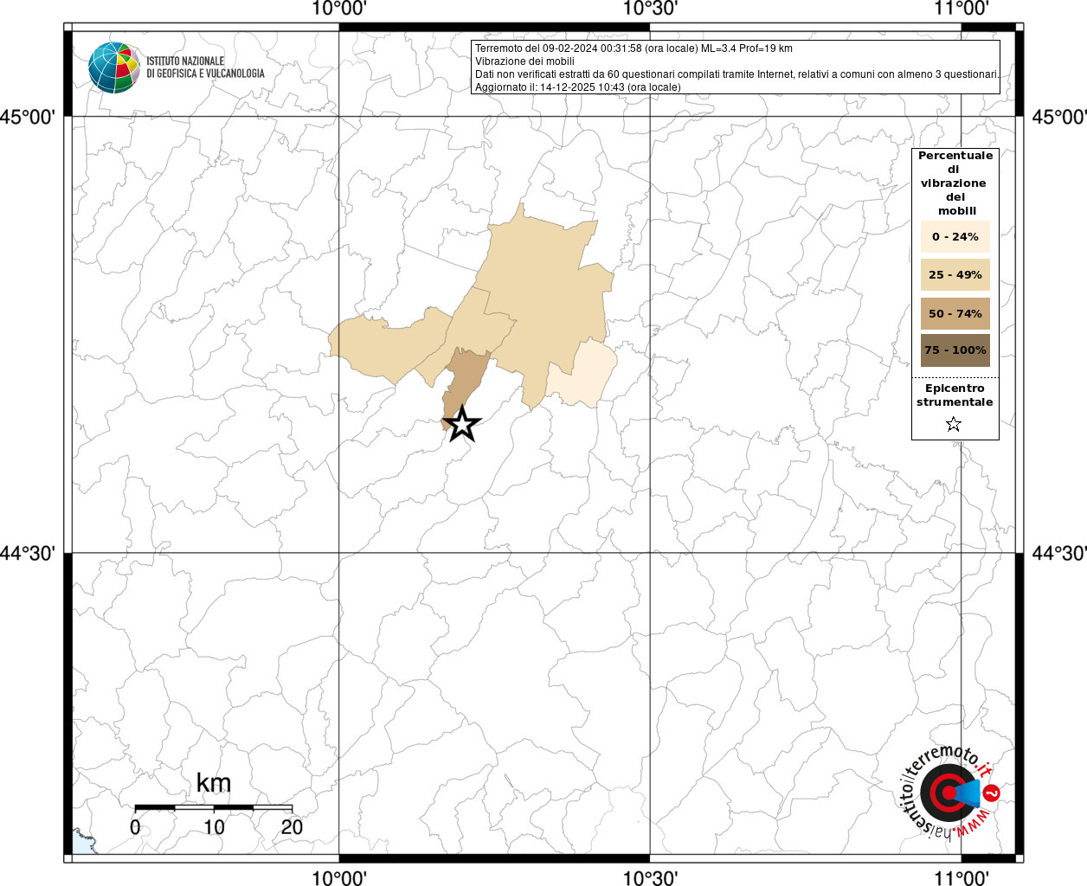Click the bottom 11°00' longitude label

point(962,877)
